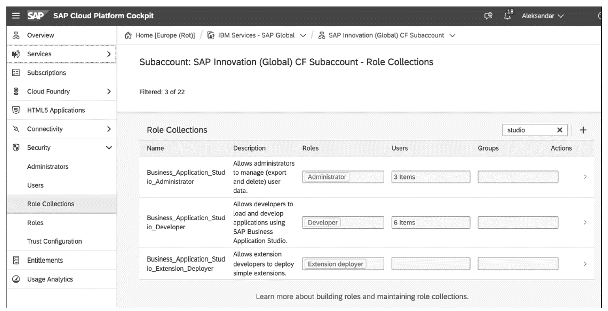Click the Home breadcrumb house icon

pyautogui.click(x=128, y=35)
